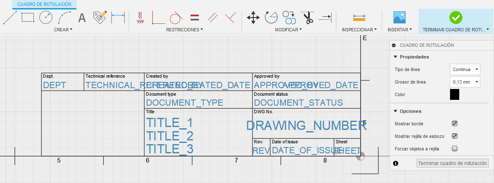The image size is (494, 183).
Task: Click the DWG No. label
Action: (x=263, y=111)
